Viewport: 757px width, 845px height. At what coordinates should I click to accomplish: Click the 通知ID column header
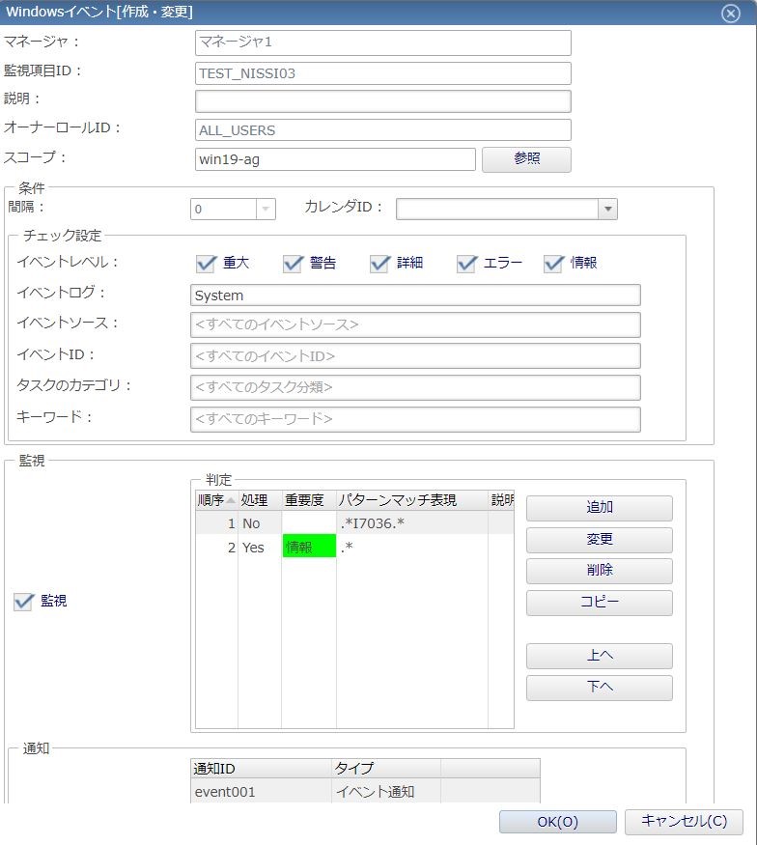pos(261,769)
